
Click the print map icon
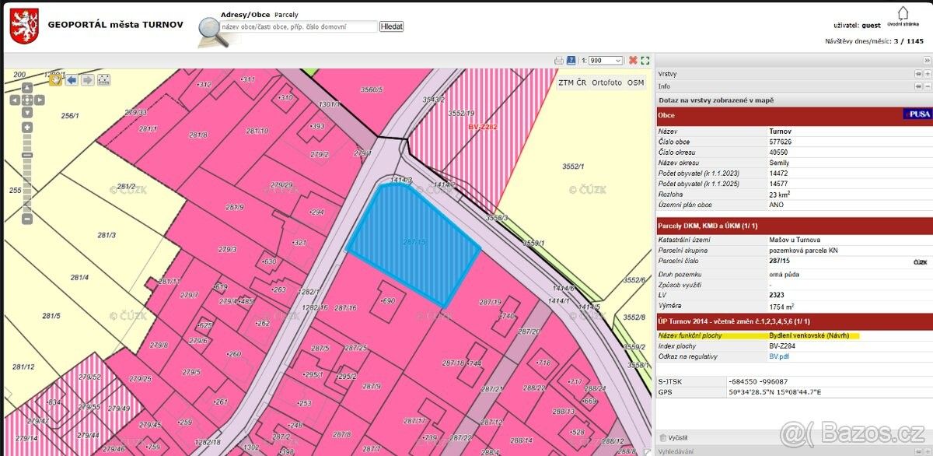click(558, 61)
